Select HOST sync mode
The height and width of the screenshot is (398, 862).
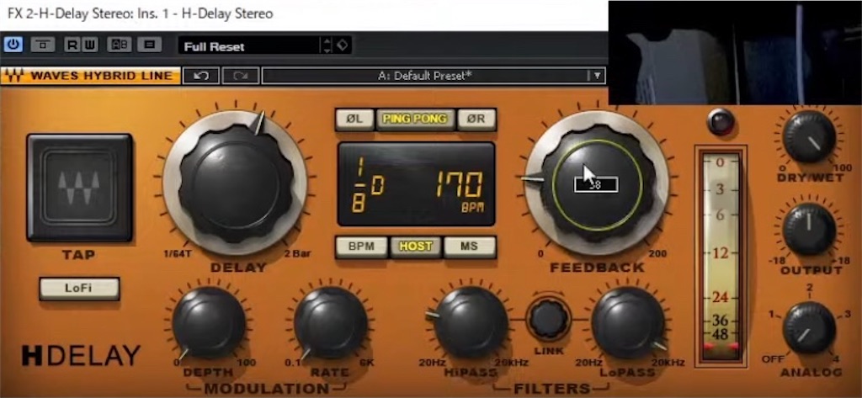(x=416, y=247)
